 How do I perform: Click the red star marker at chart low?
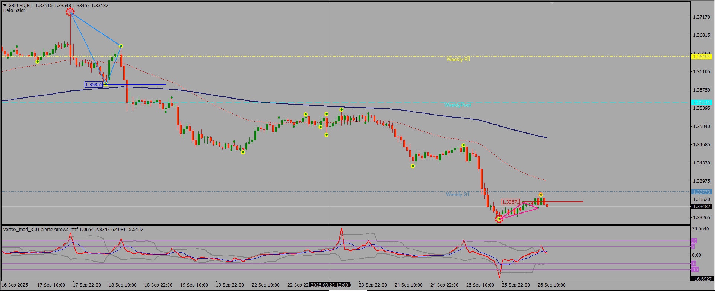pos(499,219)
